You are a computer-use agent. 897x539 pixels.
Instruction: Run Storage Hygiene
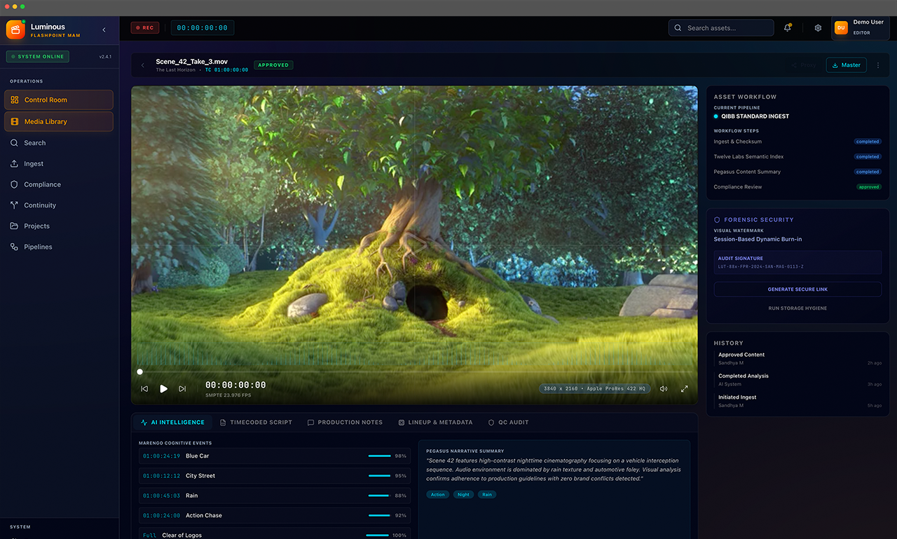point(797,308)
